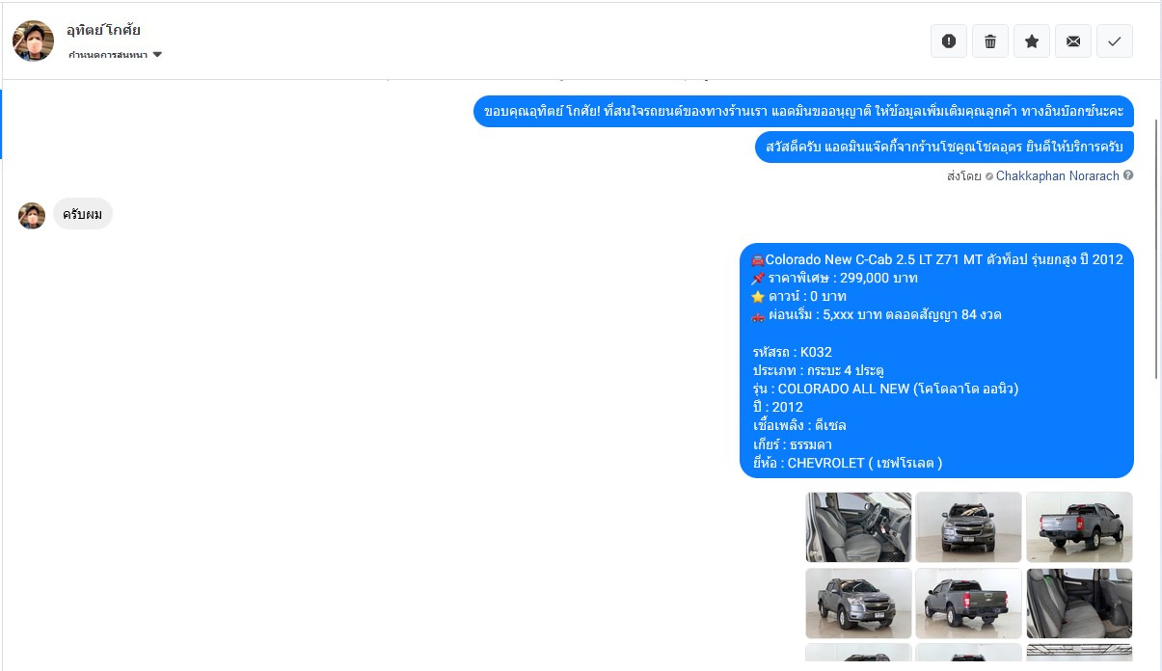Select the ครับผม message bubble
This screenshot has width=1162, height=671.
83,214
